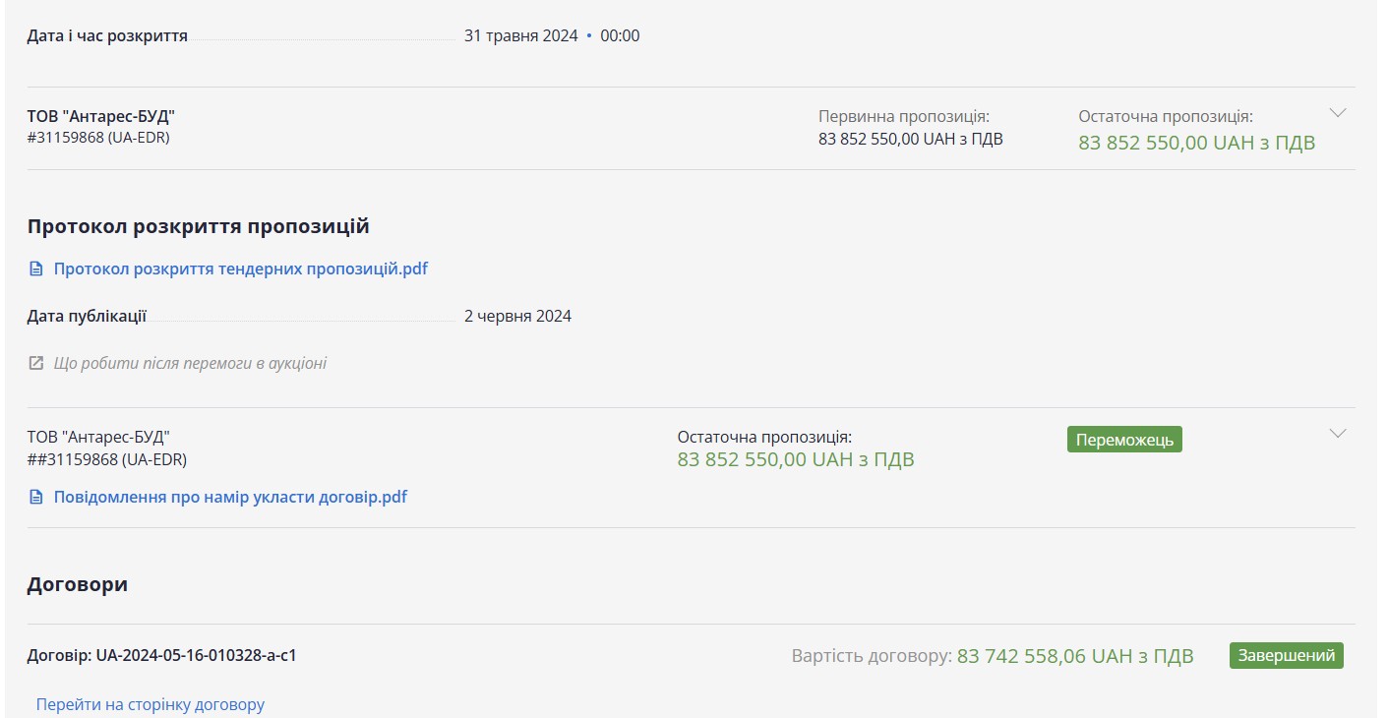Click the publication date "2 червня 2024"
This screenshot has width=1388, height=718.
(x=517, y=317)
